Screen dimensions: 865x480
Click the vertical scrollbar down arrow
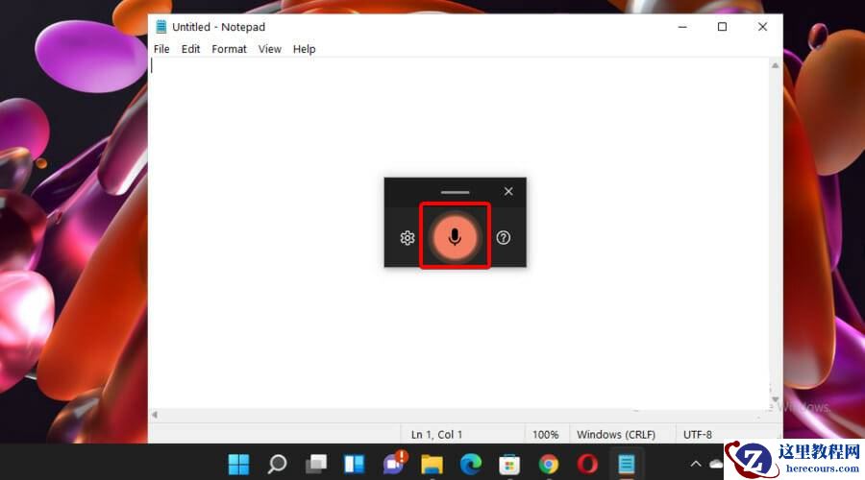tap(775, 399)
